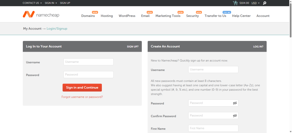
Task: Click the search magnifier icon
Action: (264, 3)
